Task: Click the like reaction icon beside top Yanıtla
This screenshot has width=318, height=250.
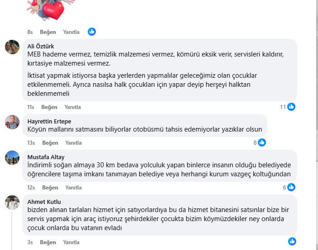Action: pyautogui.click(x=92, y=32)
